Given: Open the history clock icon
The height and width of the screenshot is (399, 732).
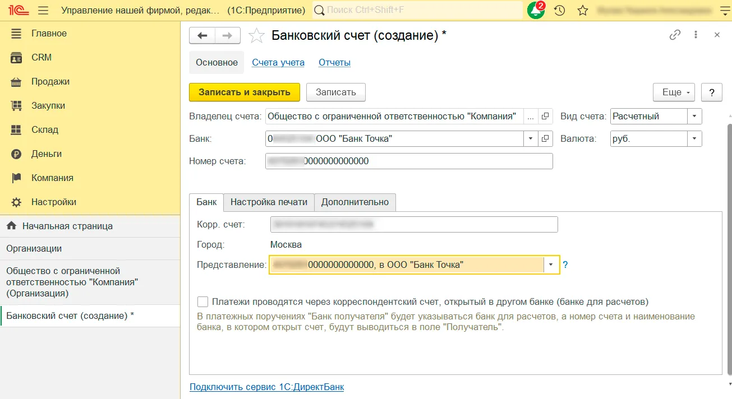Looking at the screenshot, I should tap(559, 10).
